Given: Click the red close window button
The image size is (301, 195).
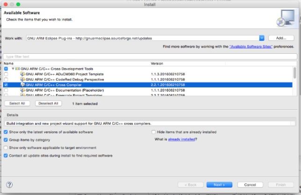Looking at the screenshot, I should tap(6, 4).
